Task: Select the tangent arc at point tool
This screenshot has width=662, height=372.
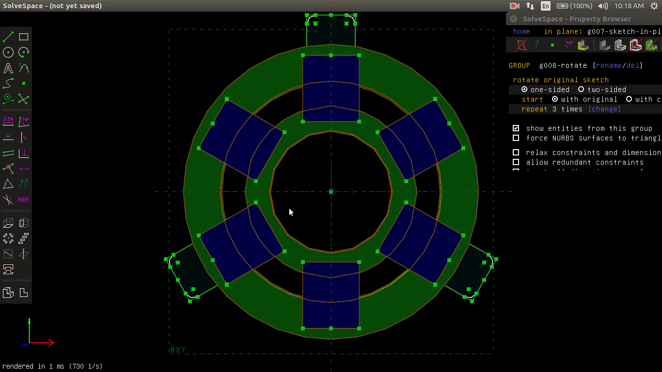Action: pos(24,68)
